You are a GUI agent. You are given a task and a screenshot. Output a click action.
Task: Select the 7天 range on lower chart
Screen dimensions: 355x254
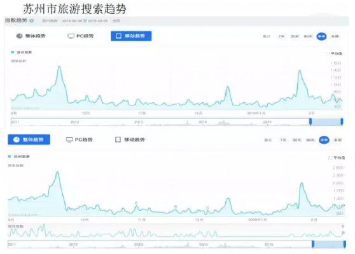pos(283,140)
